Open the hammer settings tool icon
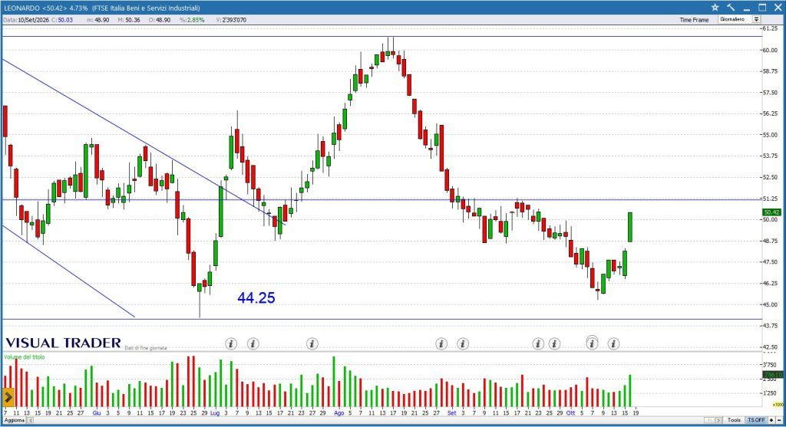 pyautogui.click(x=731, y=8)
